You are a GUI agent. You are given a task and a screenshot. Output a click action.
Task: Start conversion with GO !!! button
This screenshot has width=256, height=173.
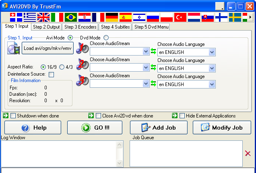(95, 128)
